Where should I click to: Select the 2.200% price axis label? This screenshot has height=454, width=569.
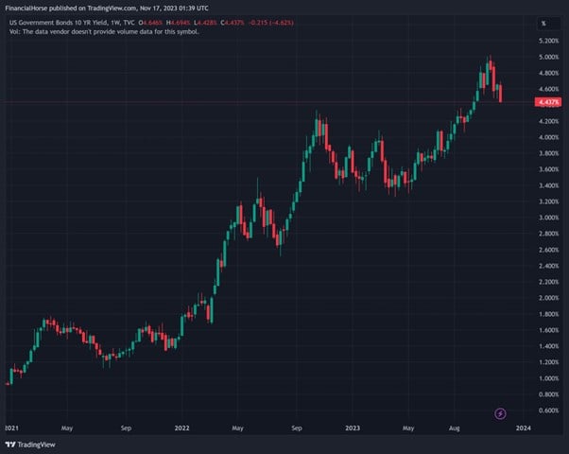(548, 282)
